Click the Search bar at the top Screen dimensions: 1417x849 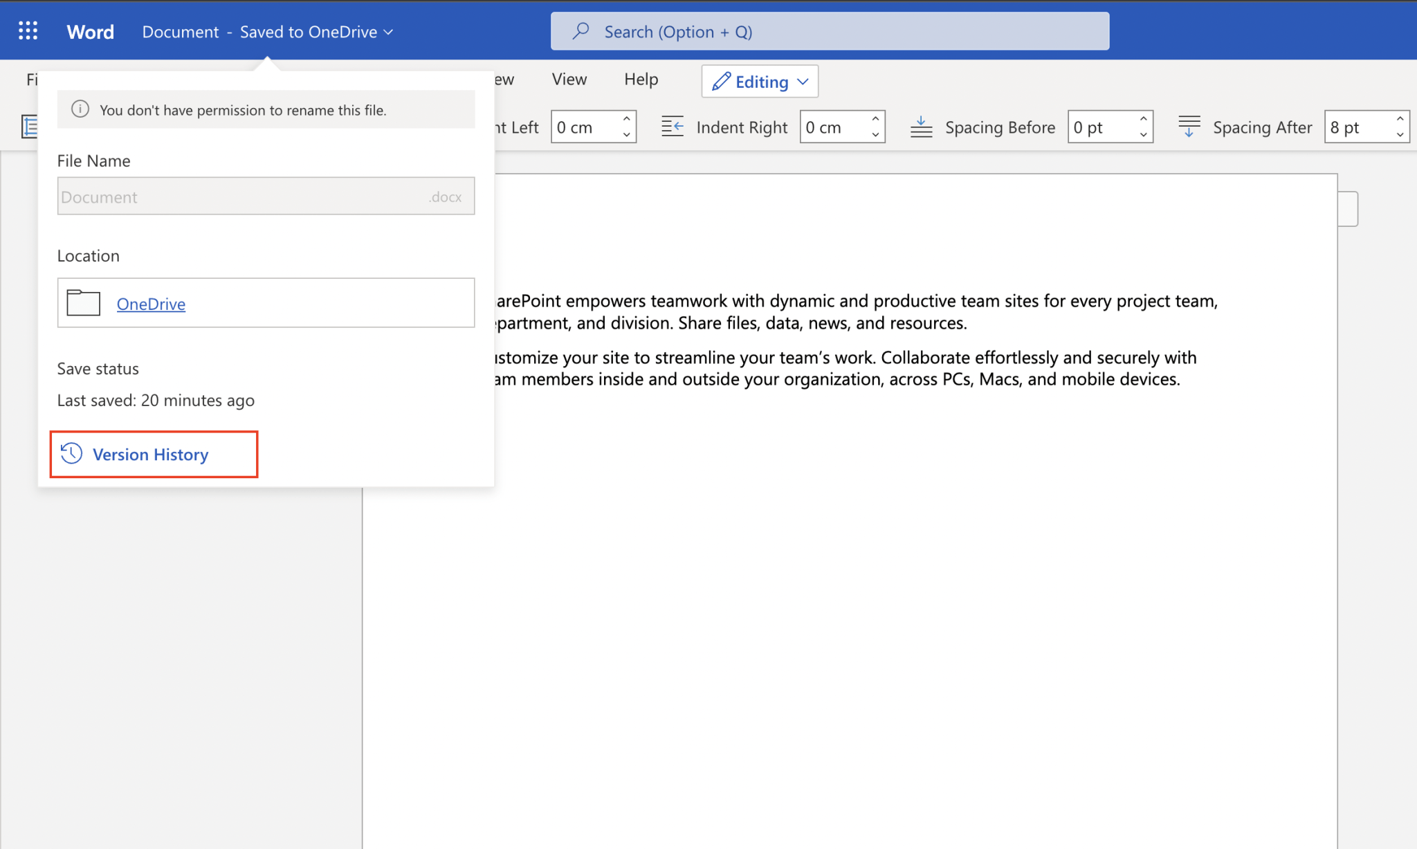point(830,30)
